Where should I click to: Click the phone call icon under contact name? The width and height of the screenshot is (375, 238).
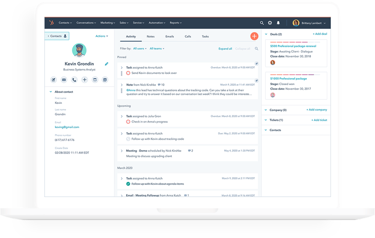tap(74, 80)
